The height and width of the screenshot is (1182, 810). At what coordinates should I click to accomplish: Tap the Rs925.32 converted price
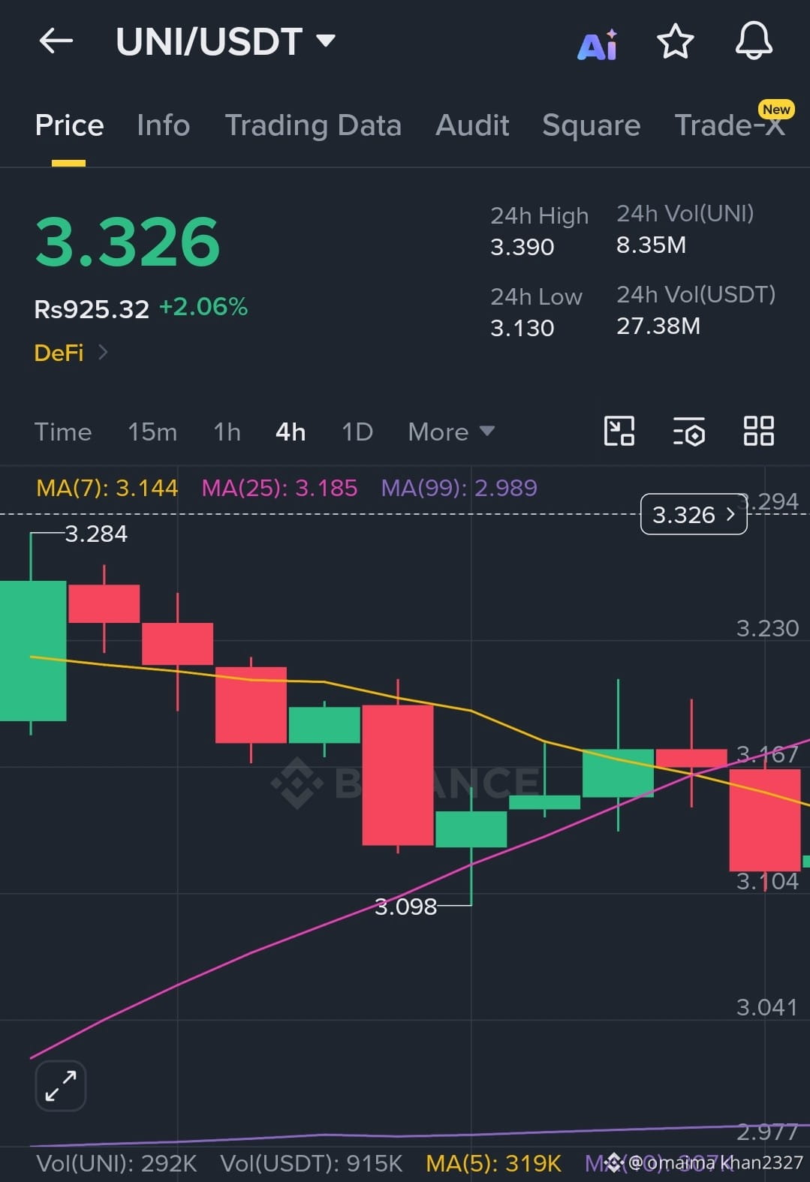[92, 309]
